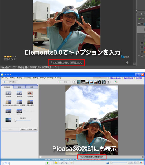Screen dimensions: 145x165
Task: Click audio caption speaker icon in Elements
Action: coord(127,62)
